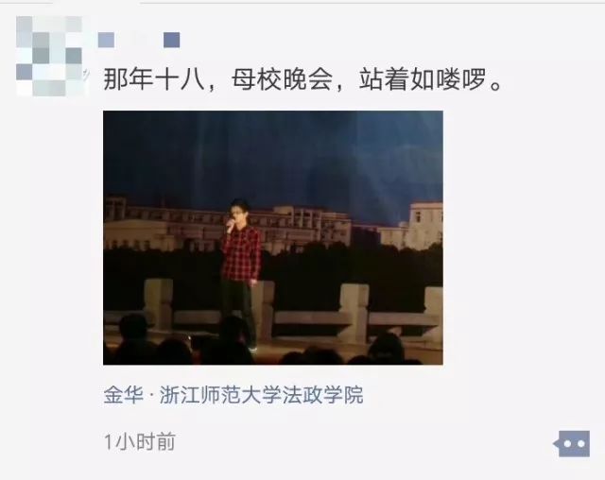
Task: Tap the white tower building at photo's right
Action: 425,224
